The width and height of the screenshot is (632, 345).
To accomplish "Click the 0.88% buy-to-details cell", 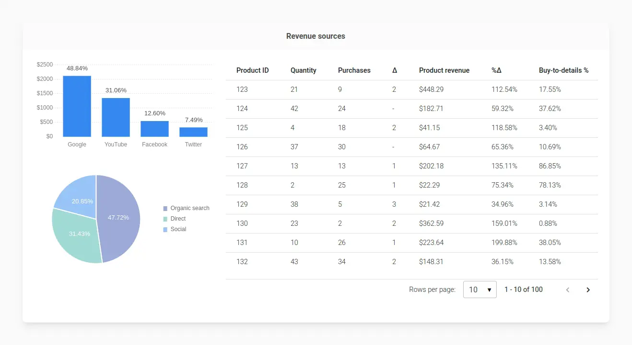I will pyautogui.click(x=548, y=223).
